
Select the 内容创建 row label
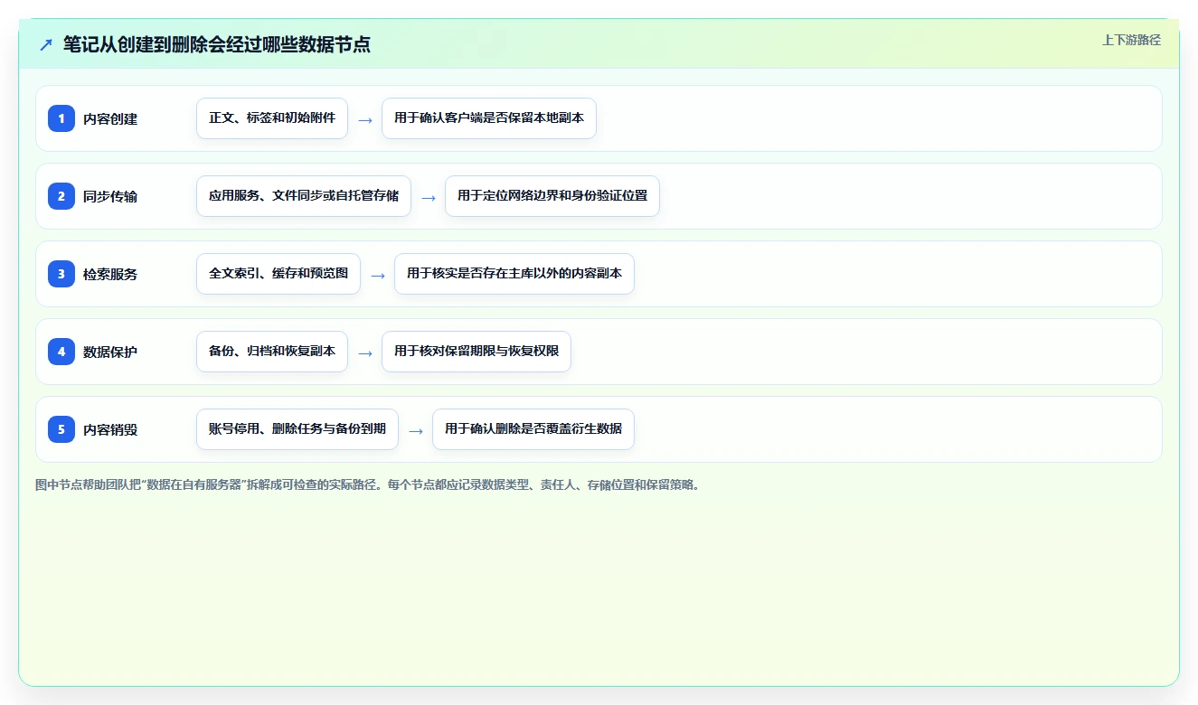[110, 118]
